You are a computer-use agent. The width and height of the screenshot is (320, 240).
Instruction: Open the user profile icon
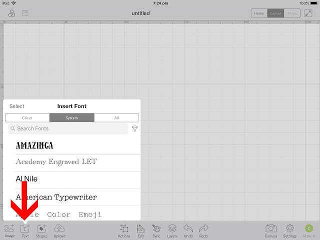[x=11, y=13]
